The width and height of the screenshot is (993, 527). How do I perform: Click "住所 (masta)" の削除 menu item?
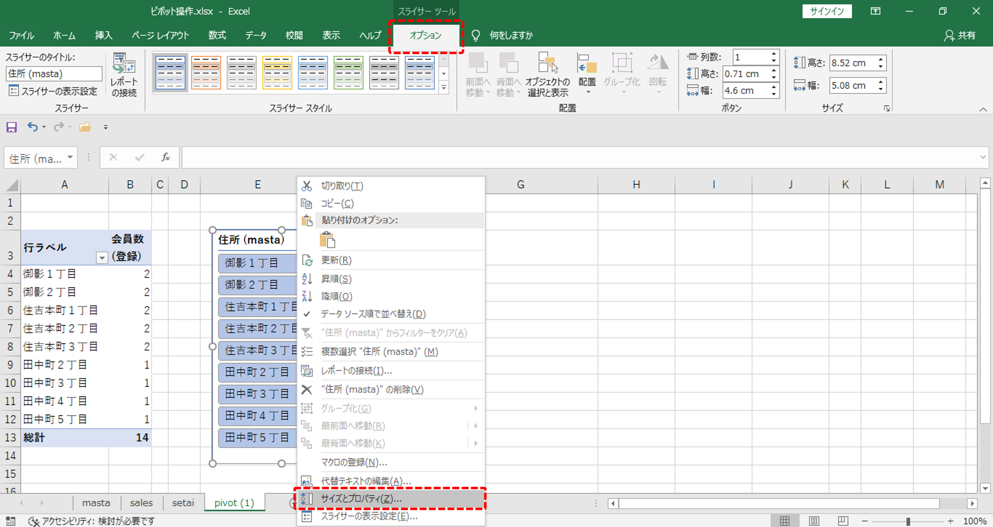(391, 389)
